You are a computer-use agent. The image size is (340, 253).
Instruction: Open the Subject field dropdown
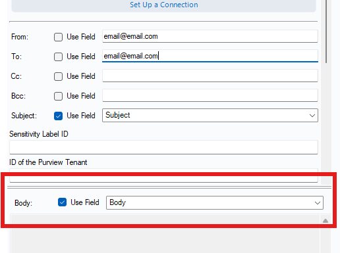pos(210,115)
